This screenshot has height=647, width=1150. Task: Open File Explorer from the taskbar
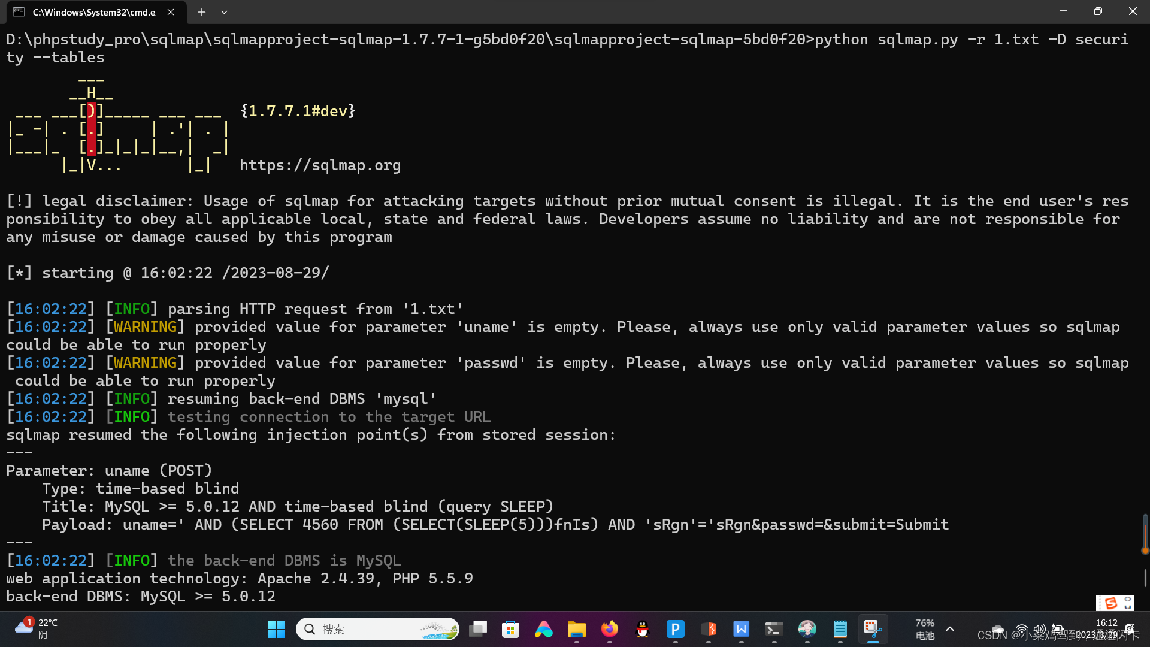click(x=576, y=629)
